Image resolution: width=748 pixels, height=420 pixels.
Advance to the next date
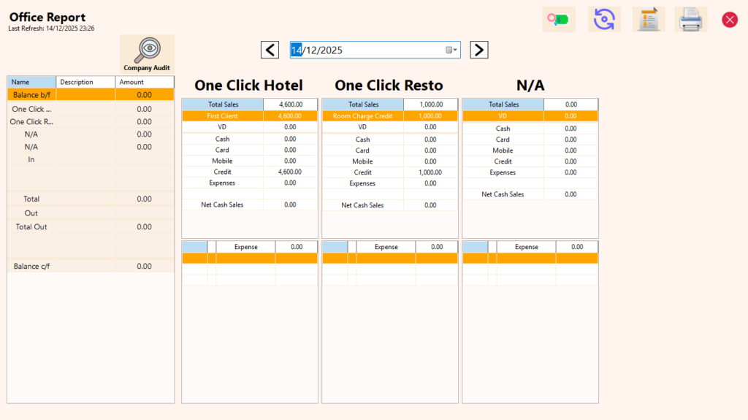coord(478,50)
